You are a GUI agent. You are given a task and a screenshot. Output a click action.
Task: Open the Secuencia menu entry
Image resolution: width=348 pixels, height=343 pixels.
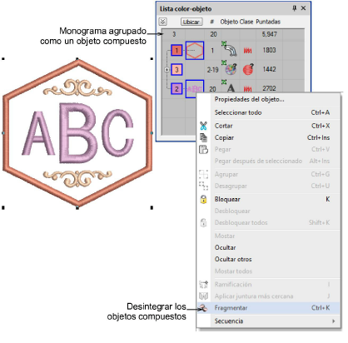click(268, 321)
